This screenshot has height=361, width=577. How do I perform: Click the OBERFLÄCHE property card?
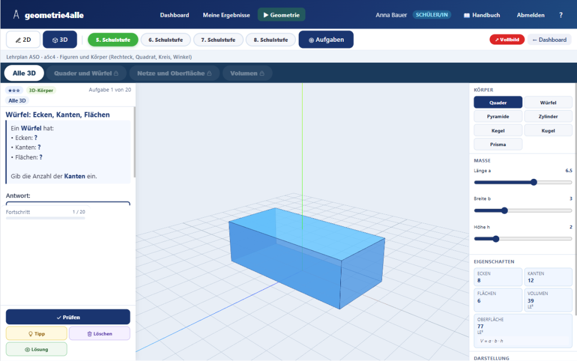[x=523, y=331]
